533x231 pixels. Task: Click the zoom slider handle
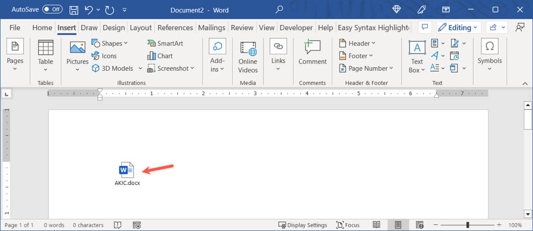click(468, 225)
